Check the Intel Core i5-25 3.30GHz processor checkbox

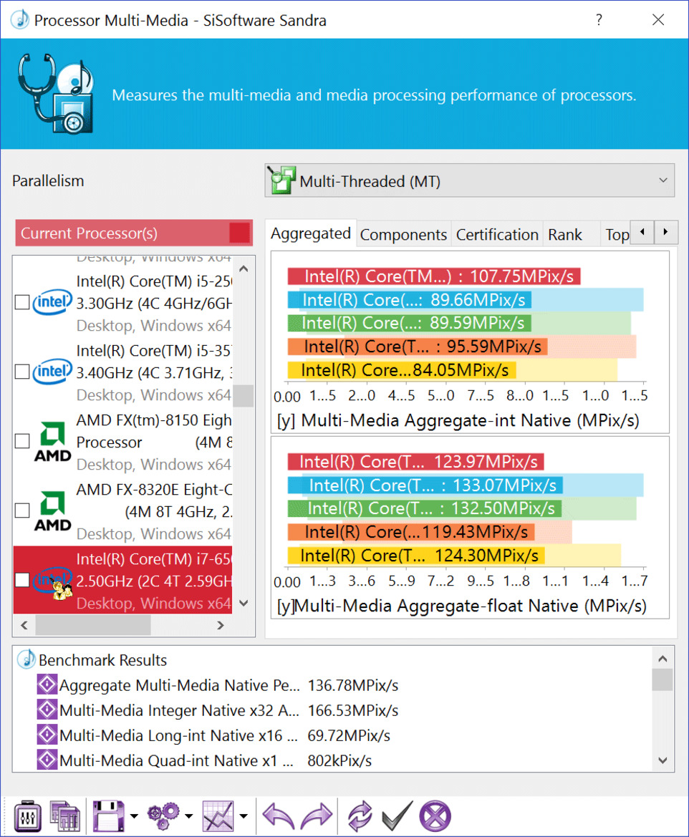coord(22,302)
